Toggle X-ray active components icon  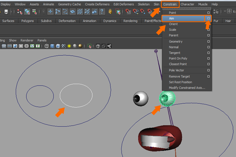tap(103, 46)
